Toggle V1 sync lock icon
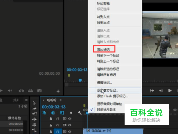 pos(64,132)
